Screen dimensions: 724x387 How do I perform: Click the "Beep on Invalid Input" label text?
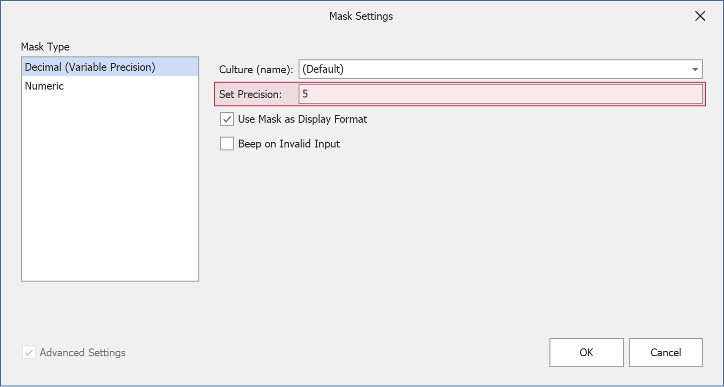coord(289,144)
